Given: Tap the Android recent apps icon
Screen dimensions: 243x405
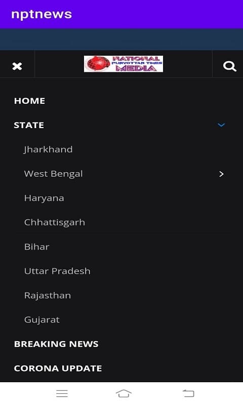Looking at the screenshot, I should coord(62,393).
